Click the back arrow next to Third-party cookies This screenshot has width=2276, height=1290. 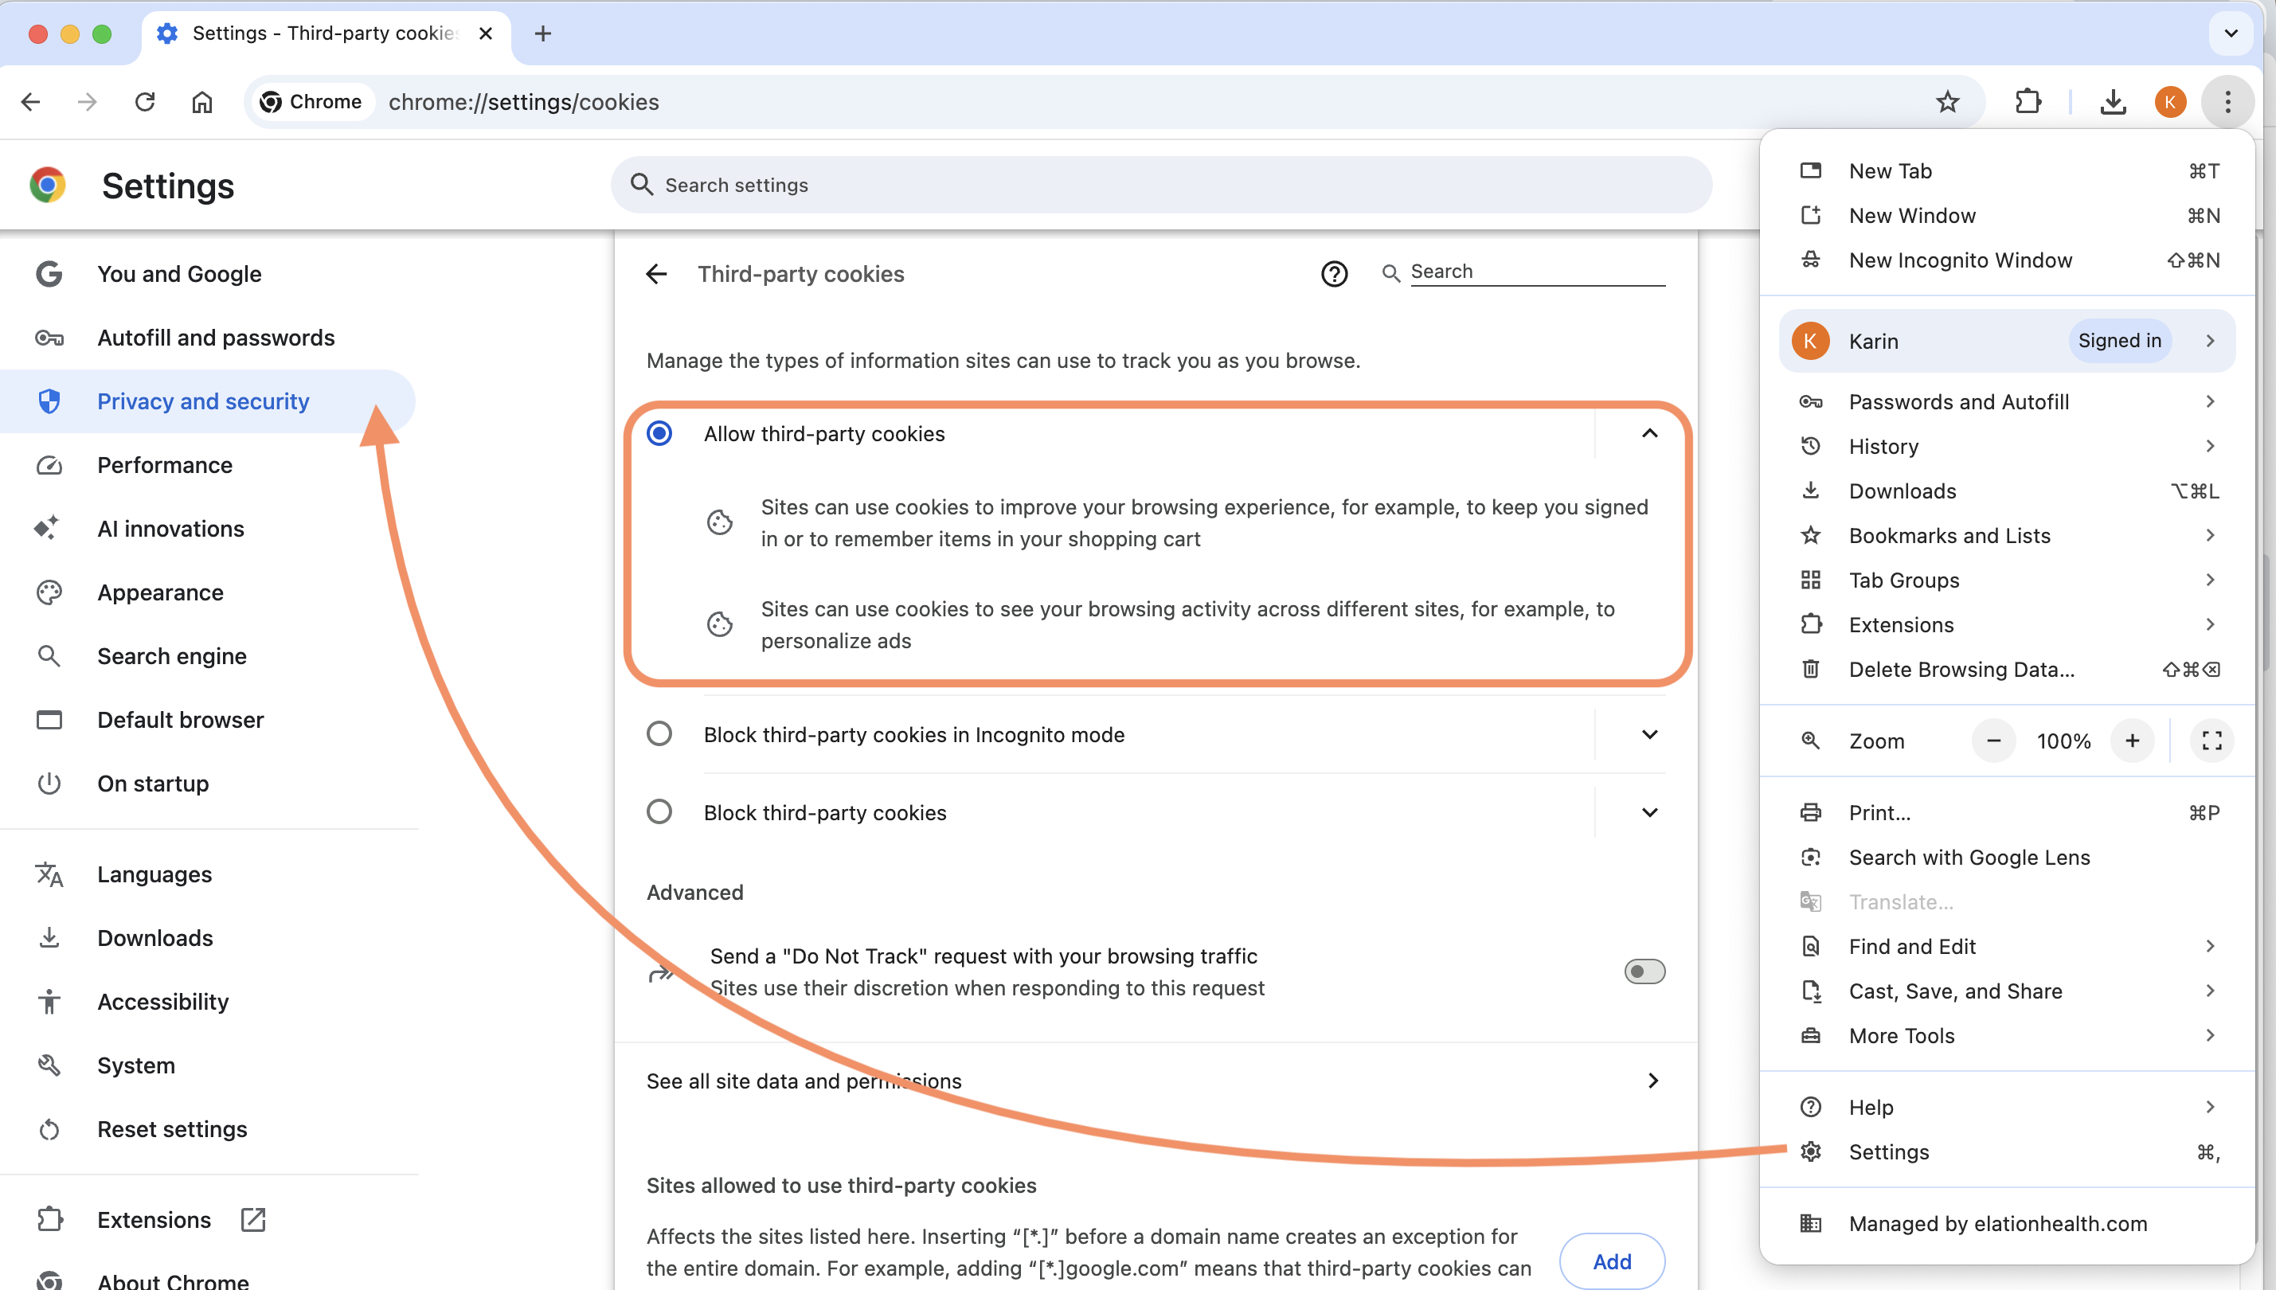click(x=656, y=274)
